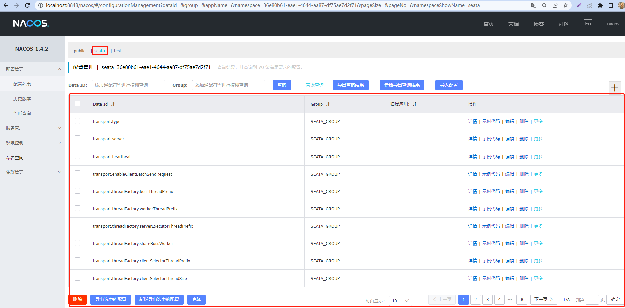The width and height of the screenshot is (625, 308).
Task: Toggle the browser side panel icon
Action: click(611, 5)
